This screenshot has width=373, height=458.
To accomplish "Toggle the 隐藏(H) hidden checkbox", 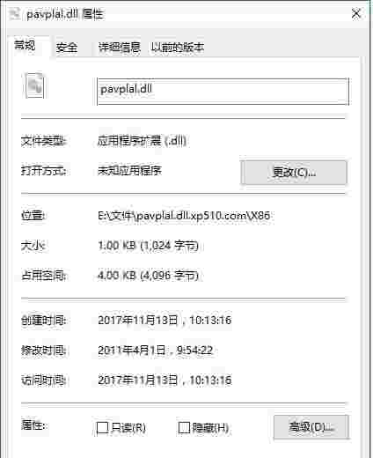I will [184, 427].
